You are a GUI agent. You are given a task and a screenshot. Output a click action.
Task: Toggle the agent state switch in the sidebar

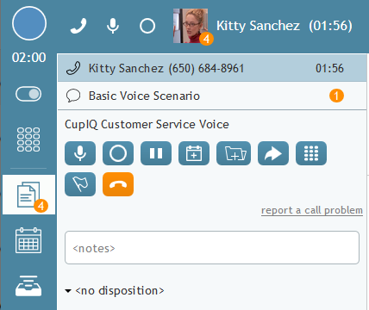click(x=28, y=94)
